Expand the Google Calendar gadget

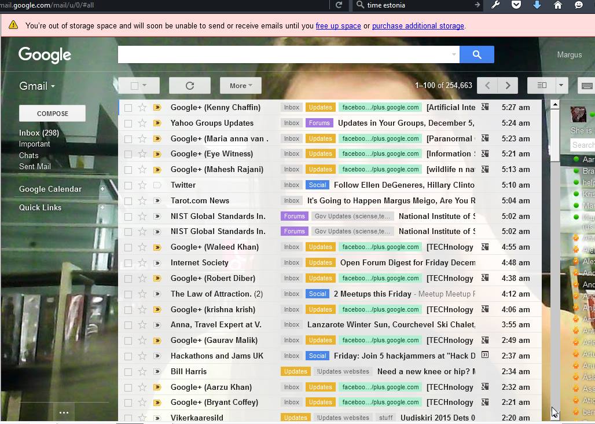pyautogui.click(x=102, y=189)
